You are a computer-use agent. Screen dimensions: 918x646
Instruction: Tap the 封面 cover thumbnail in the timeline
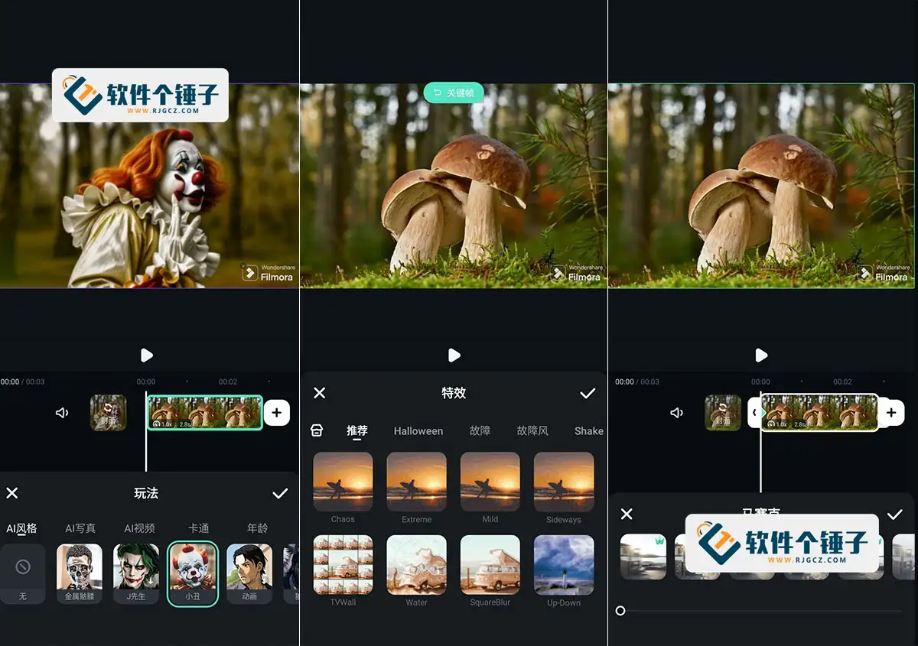click(x=108, y=412)
